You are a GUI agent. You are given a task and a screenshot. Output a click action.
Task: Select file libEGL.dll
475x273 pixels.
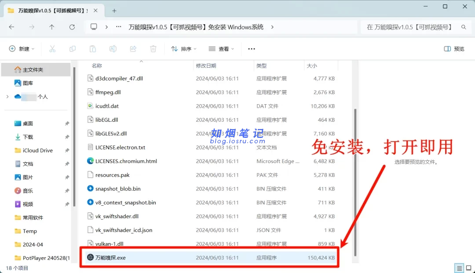pos(106,120)
